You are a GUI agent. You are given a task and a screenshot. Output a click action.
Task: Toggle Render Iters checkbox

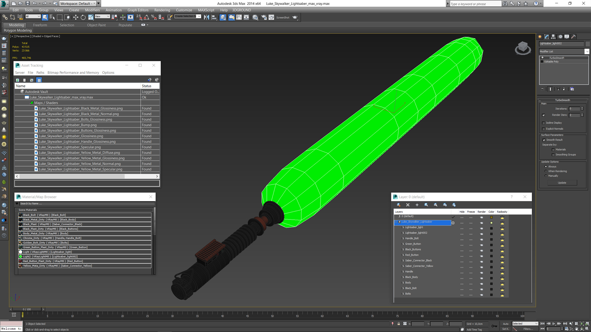(x=544, y=115)
